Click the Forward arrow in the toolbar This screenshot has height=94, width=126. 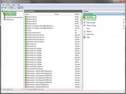click(5, 8)
